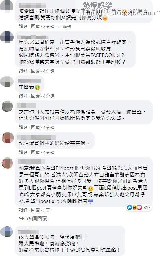Open the hittt.blogspot.com watermark link
The width and height of the screenshot is (160, 256).
pyautogui.click(x=119, y=13)
